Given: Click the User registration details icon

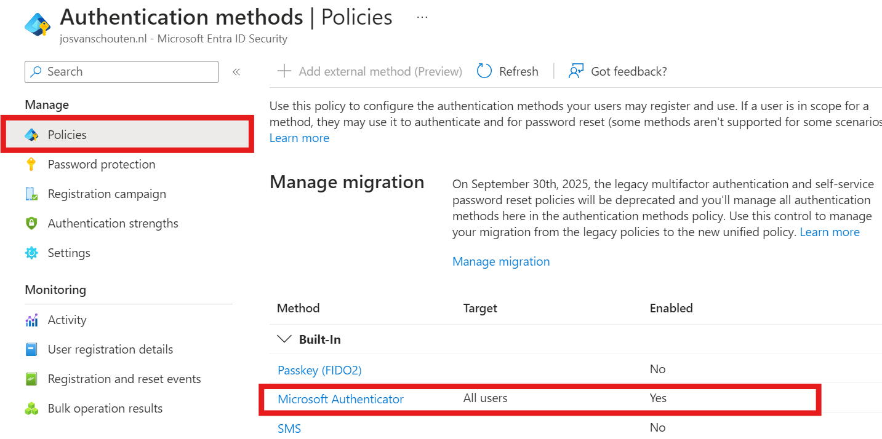Looking at the screenshot, I should [31, 349].
